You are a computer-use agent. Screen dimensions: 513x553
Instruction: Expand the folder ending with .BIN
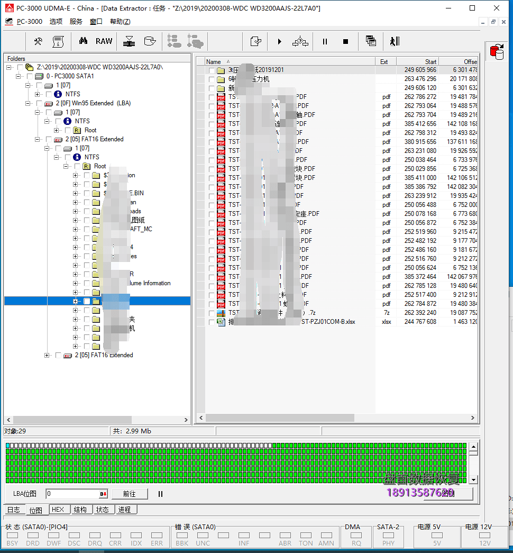coord(76,193)
